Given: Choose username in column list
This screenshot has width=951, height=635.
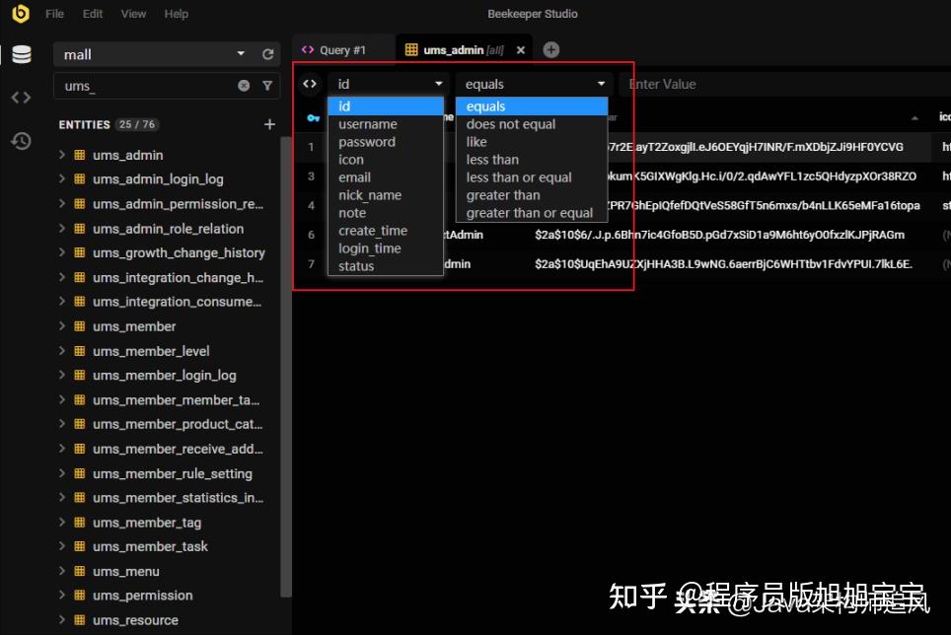Looking at the screenshot, I should pos(385,124).
